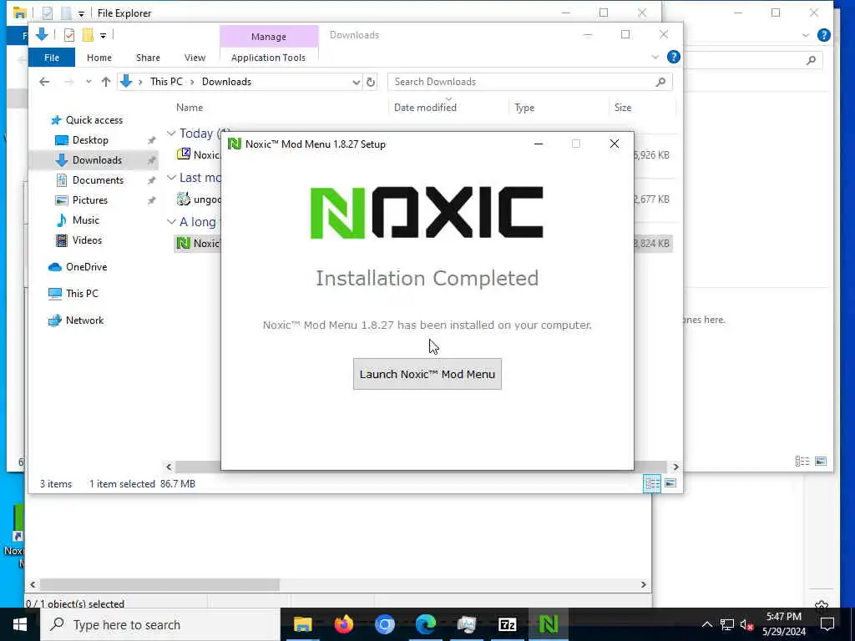Open Firefox from taskbar
Screen dimensions: 855x641
pos(343,624)
